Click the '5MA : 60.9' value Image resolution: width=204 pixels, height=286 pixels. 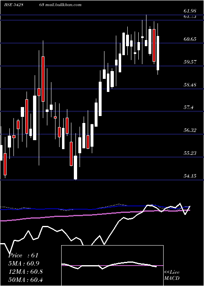tap(24, 264)
